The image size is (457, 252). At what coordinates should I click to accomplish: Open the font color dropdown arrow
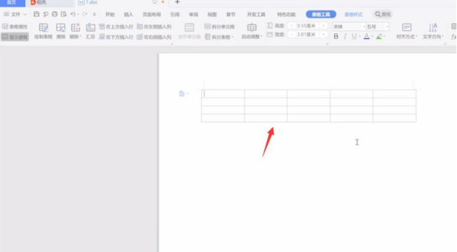point(372,37)
